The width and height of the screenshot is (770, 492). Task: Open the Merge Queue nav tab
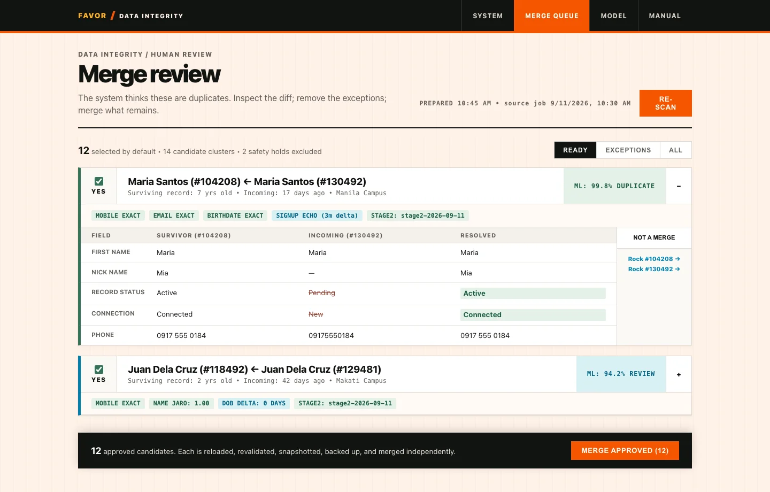point(552,16)
